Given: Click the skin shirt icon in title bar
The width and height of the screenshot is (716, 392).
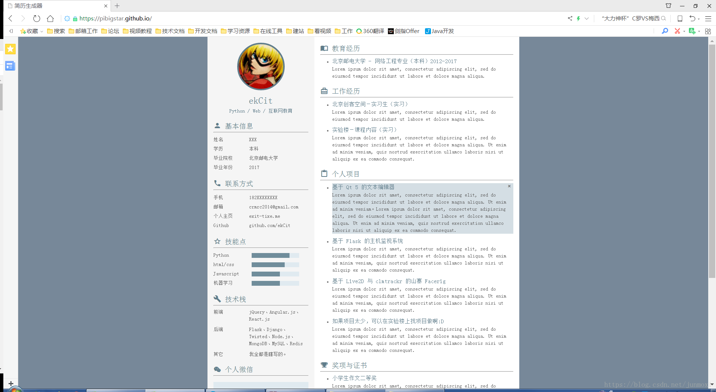Looking at the screenshot, I should [x=668, y=6].
